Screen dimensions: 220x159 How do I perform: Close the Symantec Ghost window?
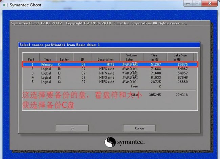[210, 4]
